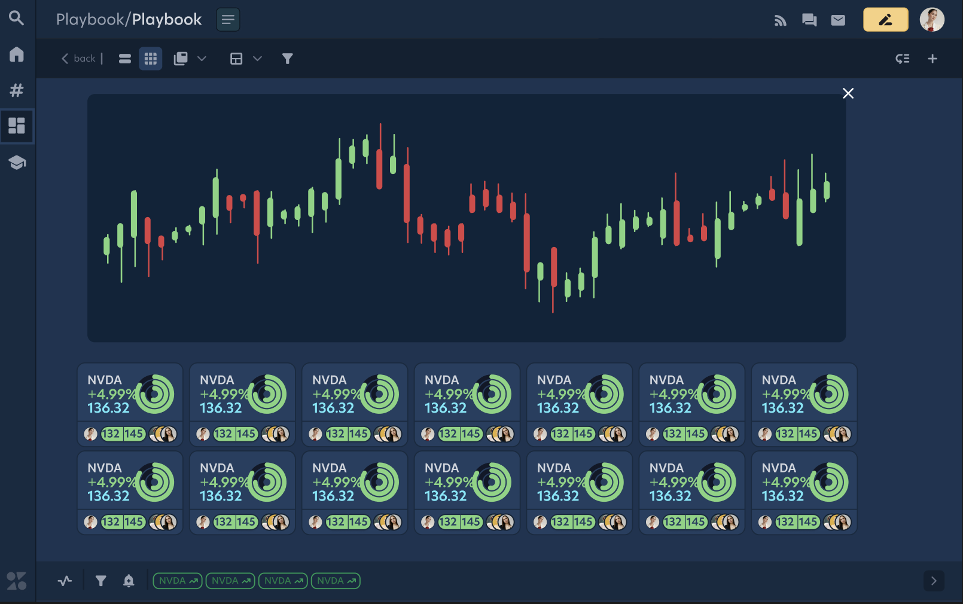Select the third NVDA chip in bottom bar

(283, 581)
